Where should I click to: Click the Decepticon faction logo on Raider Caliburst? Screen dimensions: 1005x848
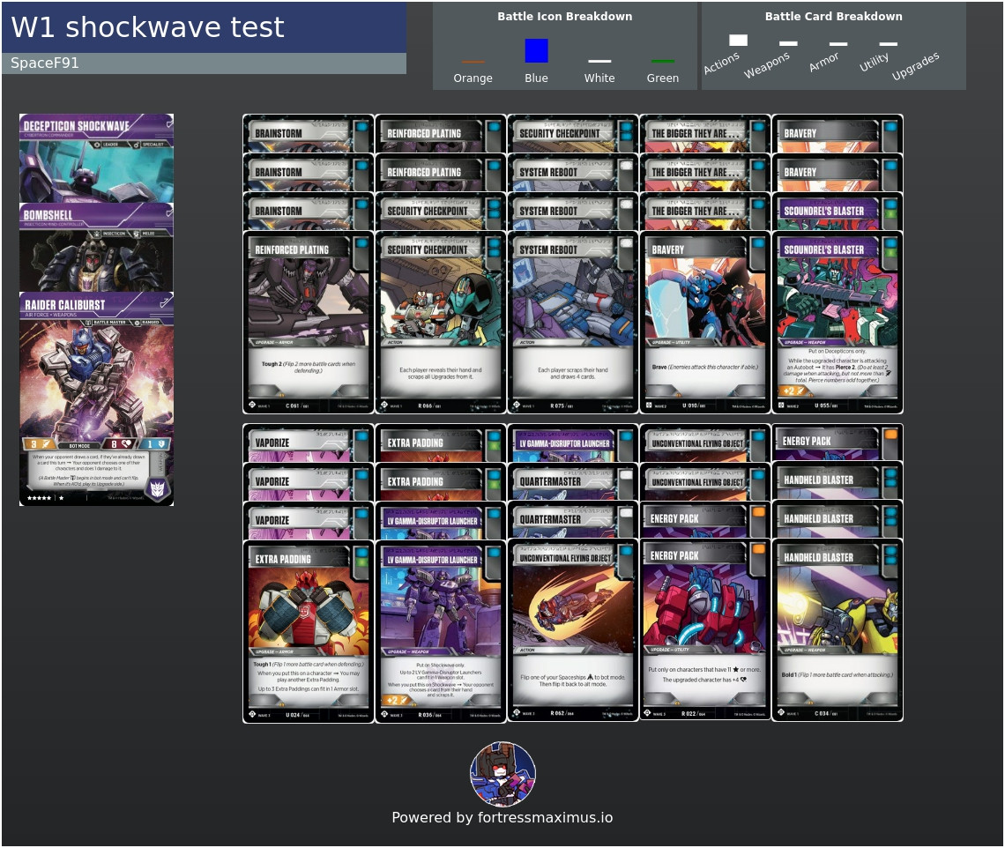point(157,488)
